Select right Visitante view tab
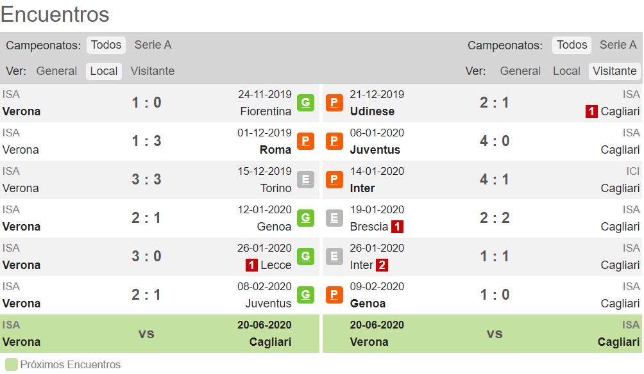The height and width of the screenshot is (374, 644). point(614,71)
